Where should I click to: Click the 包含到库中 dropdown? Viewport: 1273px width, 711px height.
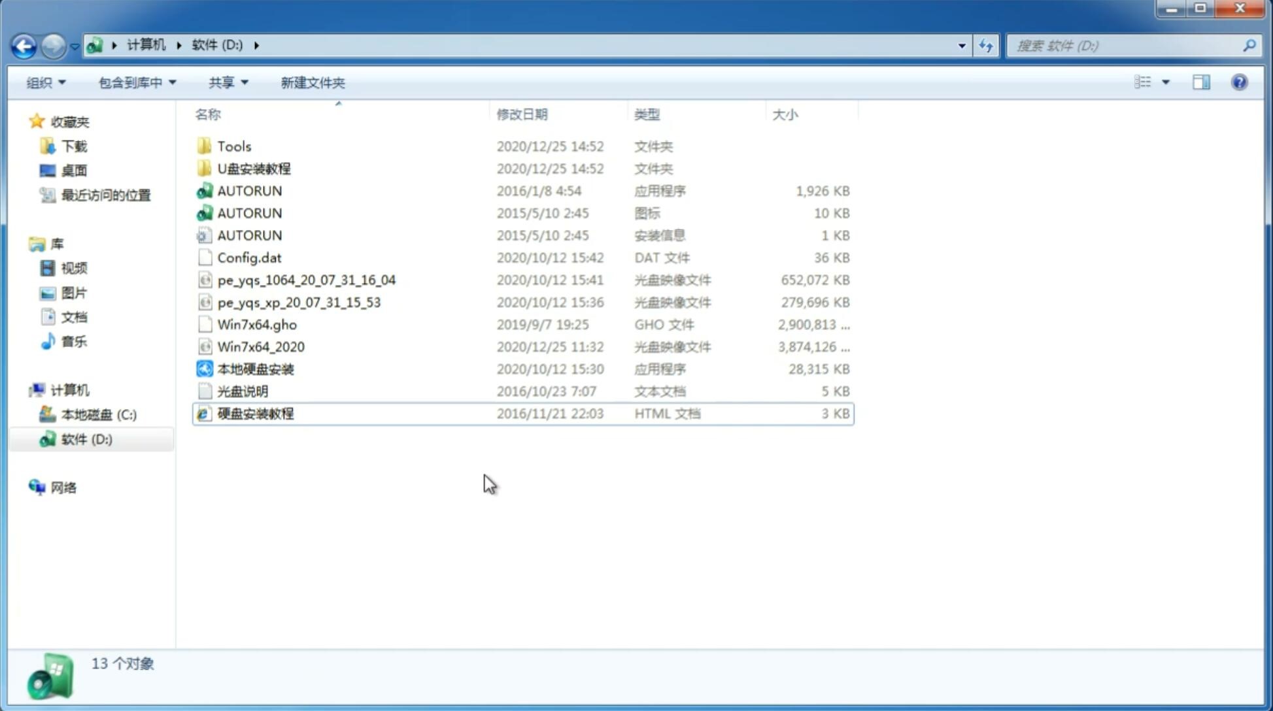(x=135, y=82)
